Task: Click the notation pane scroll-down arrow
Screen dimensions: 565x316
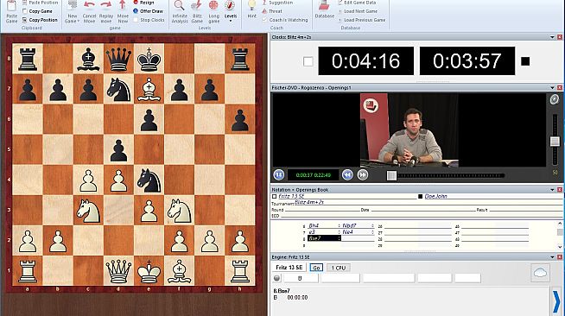Action: tap(560, 247)
